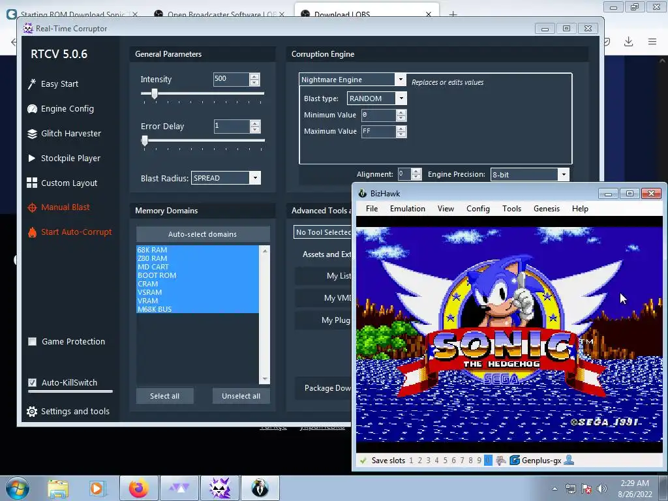
Task: Click Alignment spinner arrows
Action: coord(416,174)
